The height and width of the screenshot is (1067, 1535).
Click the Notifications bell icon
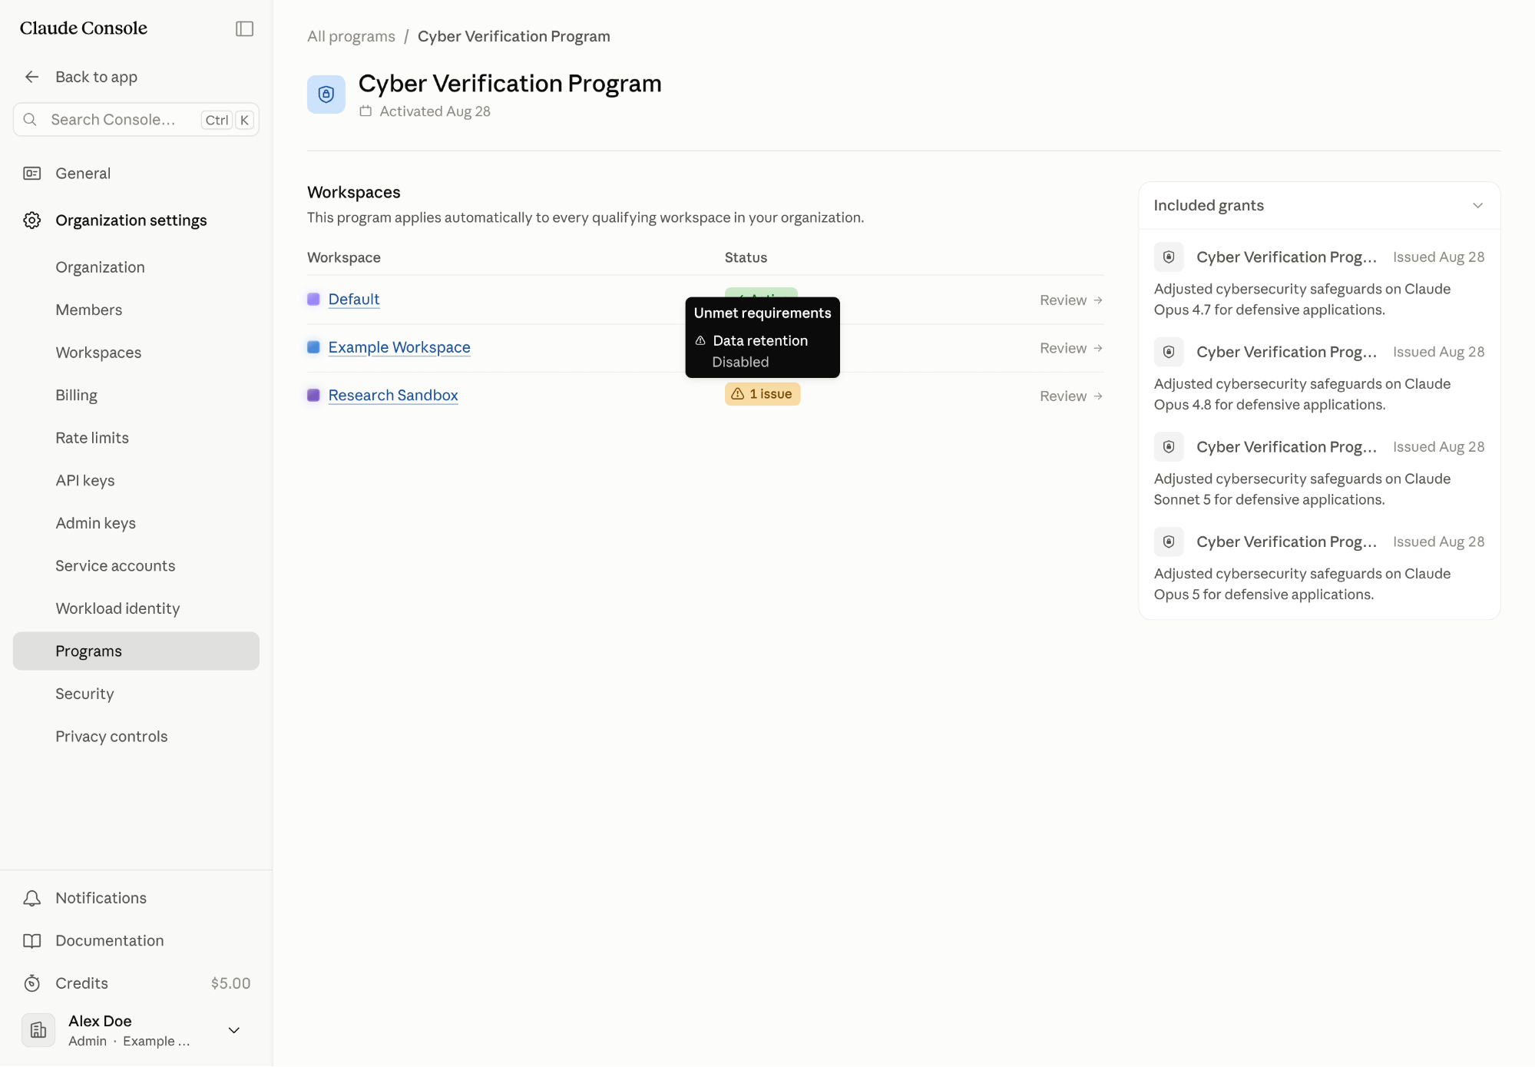(31, 898)
